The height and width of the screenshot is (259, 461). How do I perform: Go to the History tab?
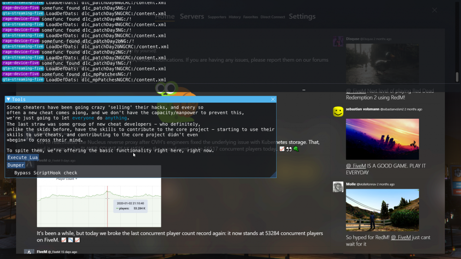tap(235, 17)
